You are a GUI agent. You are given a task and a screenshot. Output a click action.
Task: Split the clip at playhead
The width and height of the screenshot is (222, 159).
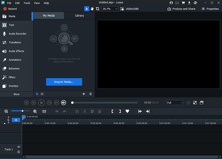click(x=77, y=112)
